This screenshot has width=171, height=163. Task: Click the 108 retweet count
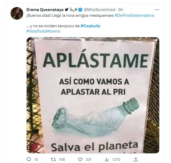pyautogui.click(x=62, y=160)
